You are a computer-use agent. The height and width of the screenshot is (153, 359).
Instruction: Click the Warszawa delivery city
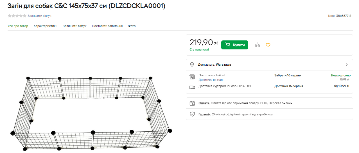(x=223, y=65)
